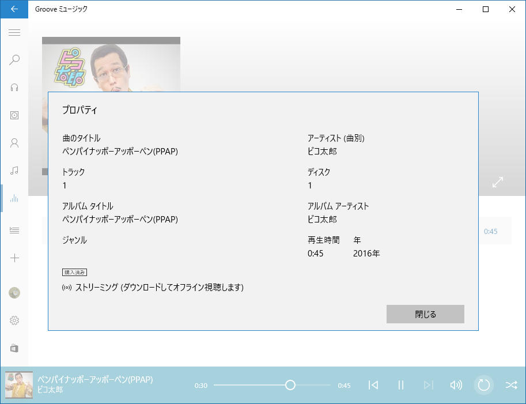The width and height of the screenshot is (526, 404).
Task: Pause the current song
Action: 400,385
